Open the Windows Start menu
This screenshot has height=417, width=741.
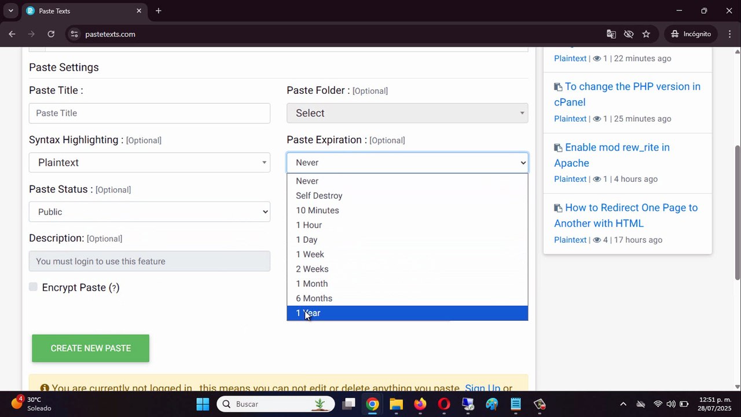click(203, 404)
